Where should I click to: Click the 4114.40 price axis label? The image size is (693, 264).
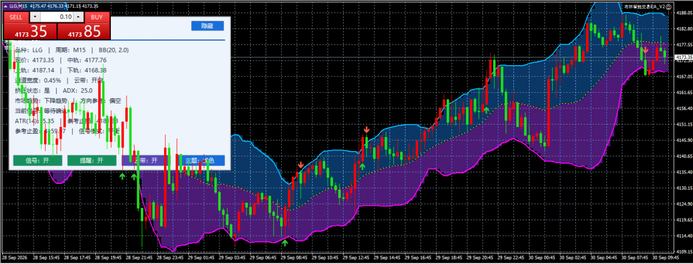click(x=684, y=236)
